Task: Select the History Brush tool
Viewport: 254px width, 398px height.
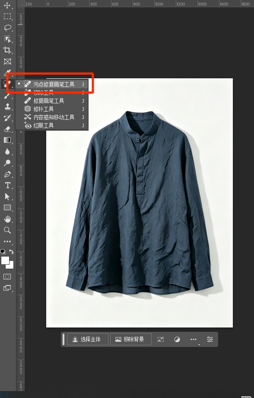Action: click(x=7, y=118)
